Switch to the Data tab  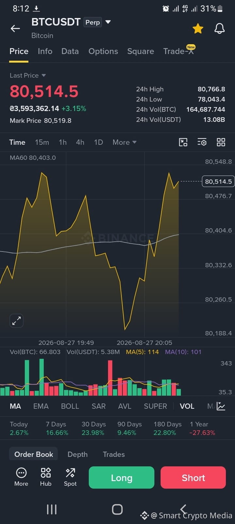click(x=70, y=51)
